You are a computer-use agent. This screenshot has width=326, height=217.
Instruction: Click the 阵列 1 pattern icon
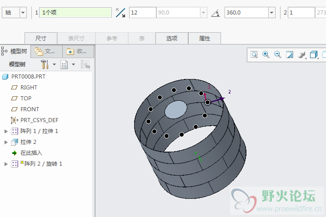[15, 131]
